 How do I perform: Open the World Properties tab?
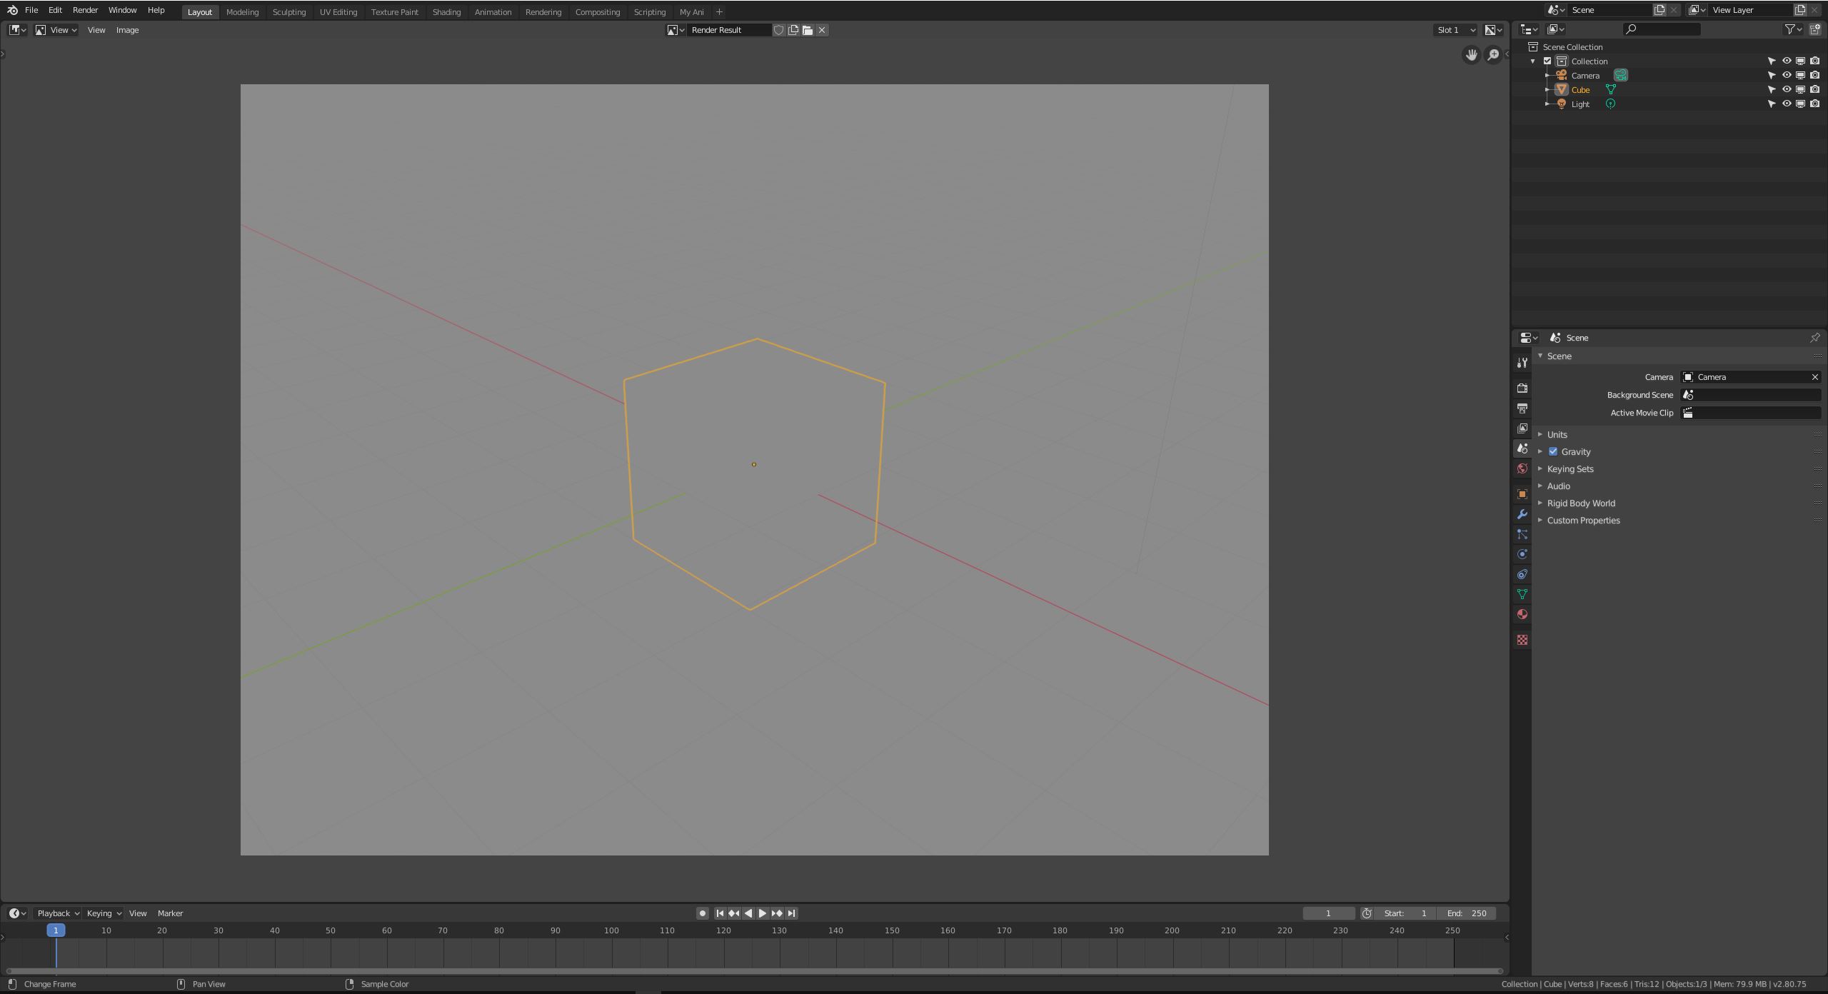tap(1523, 468)
